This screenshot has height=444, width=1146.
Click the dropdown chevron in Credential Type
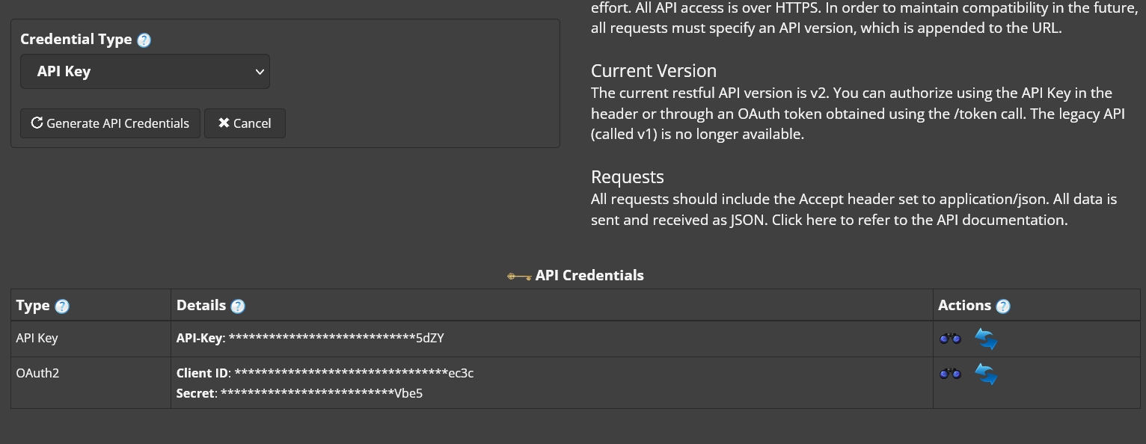260,72
